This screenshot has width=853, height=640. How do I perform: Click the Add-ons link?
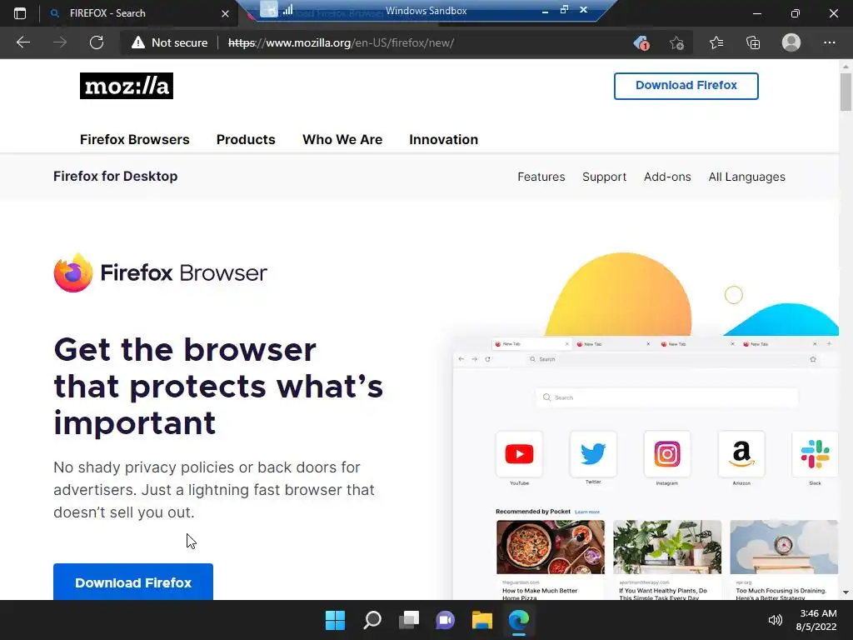pyautogui.click(x=667, y=177)
